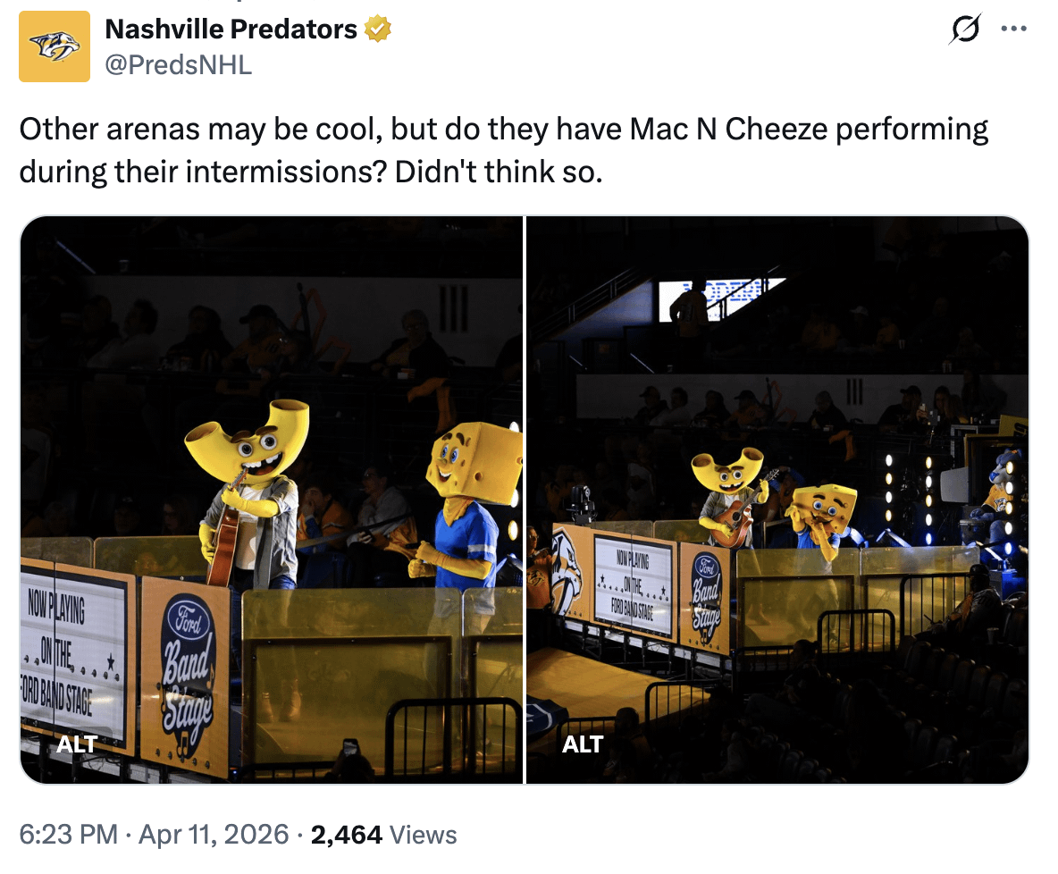Click the Nashville Predators display name
The width and height of the screenshot is (1058, 874).
[231, 29]
